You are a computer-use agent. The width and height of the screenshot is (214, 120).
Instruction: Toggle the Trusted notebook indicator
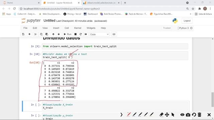167,28
